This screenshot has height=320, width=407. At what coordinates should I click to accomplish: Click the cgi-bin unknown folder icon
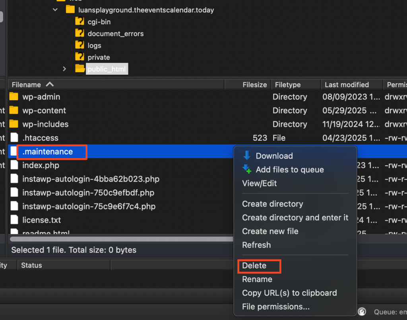click(80, 22)
